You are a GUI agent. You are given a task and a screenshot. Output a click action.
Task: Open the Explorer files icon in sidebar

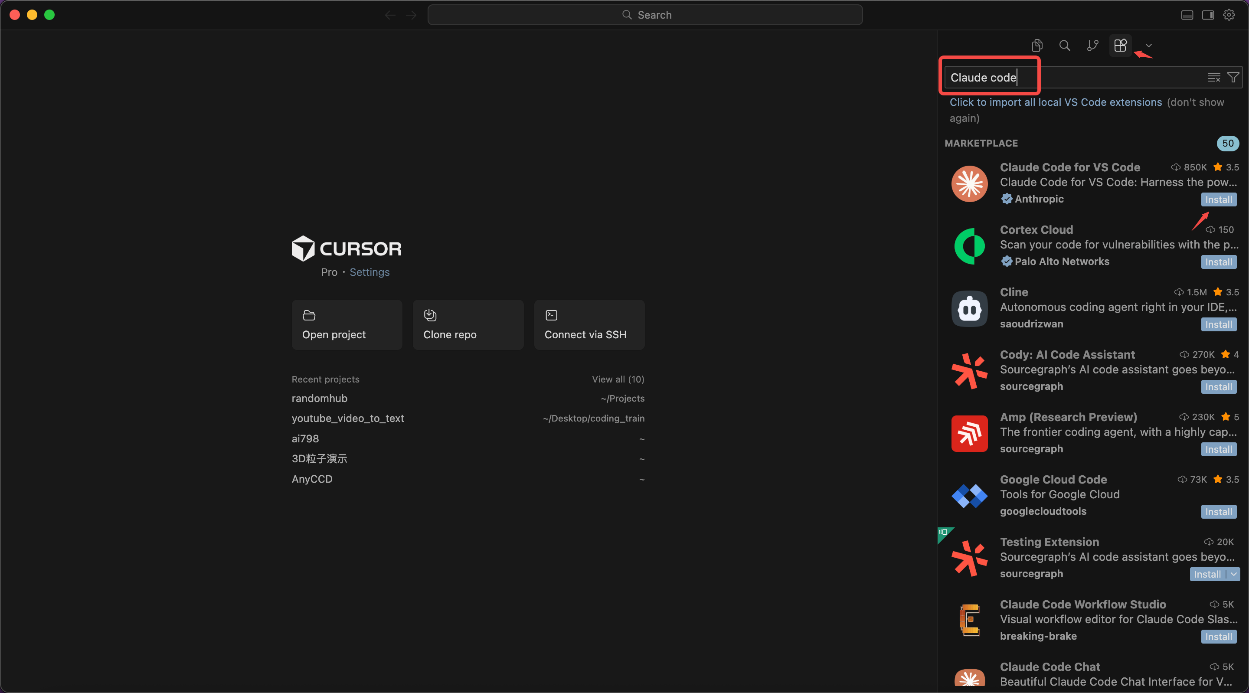tap(1037, 46)
